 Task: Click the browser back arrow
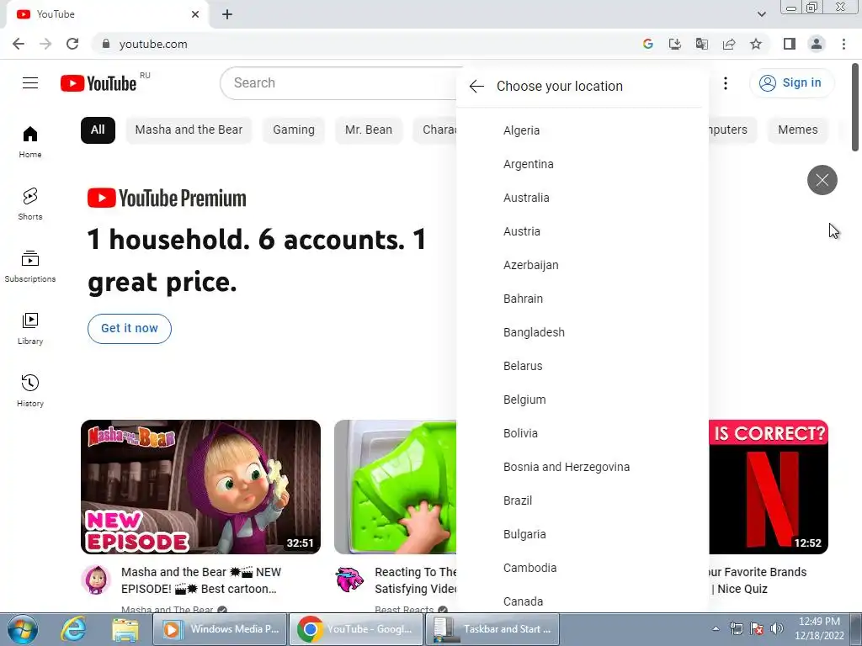pos(19,44)
